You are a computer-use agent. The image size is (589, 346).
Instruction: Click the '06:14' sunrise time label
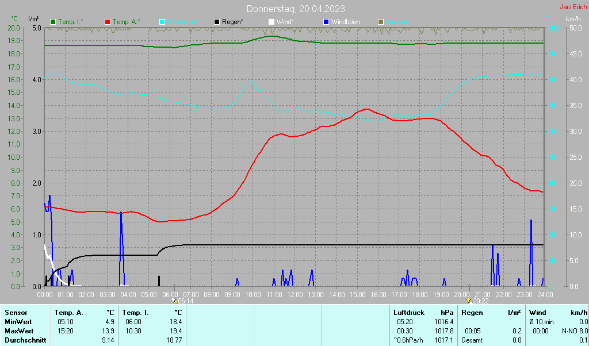186,301
